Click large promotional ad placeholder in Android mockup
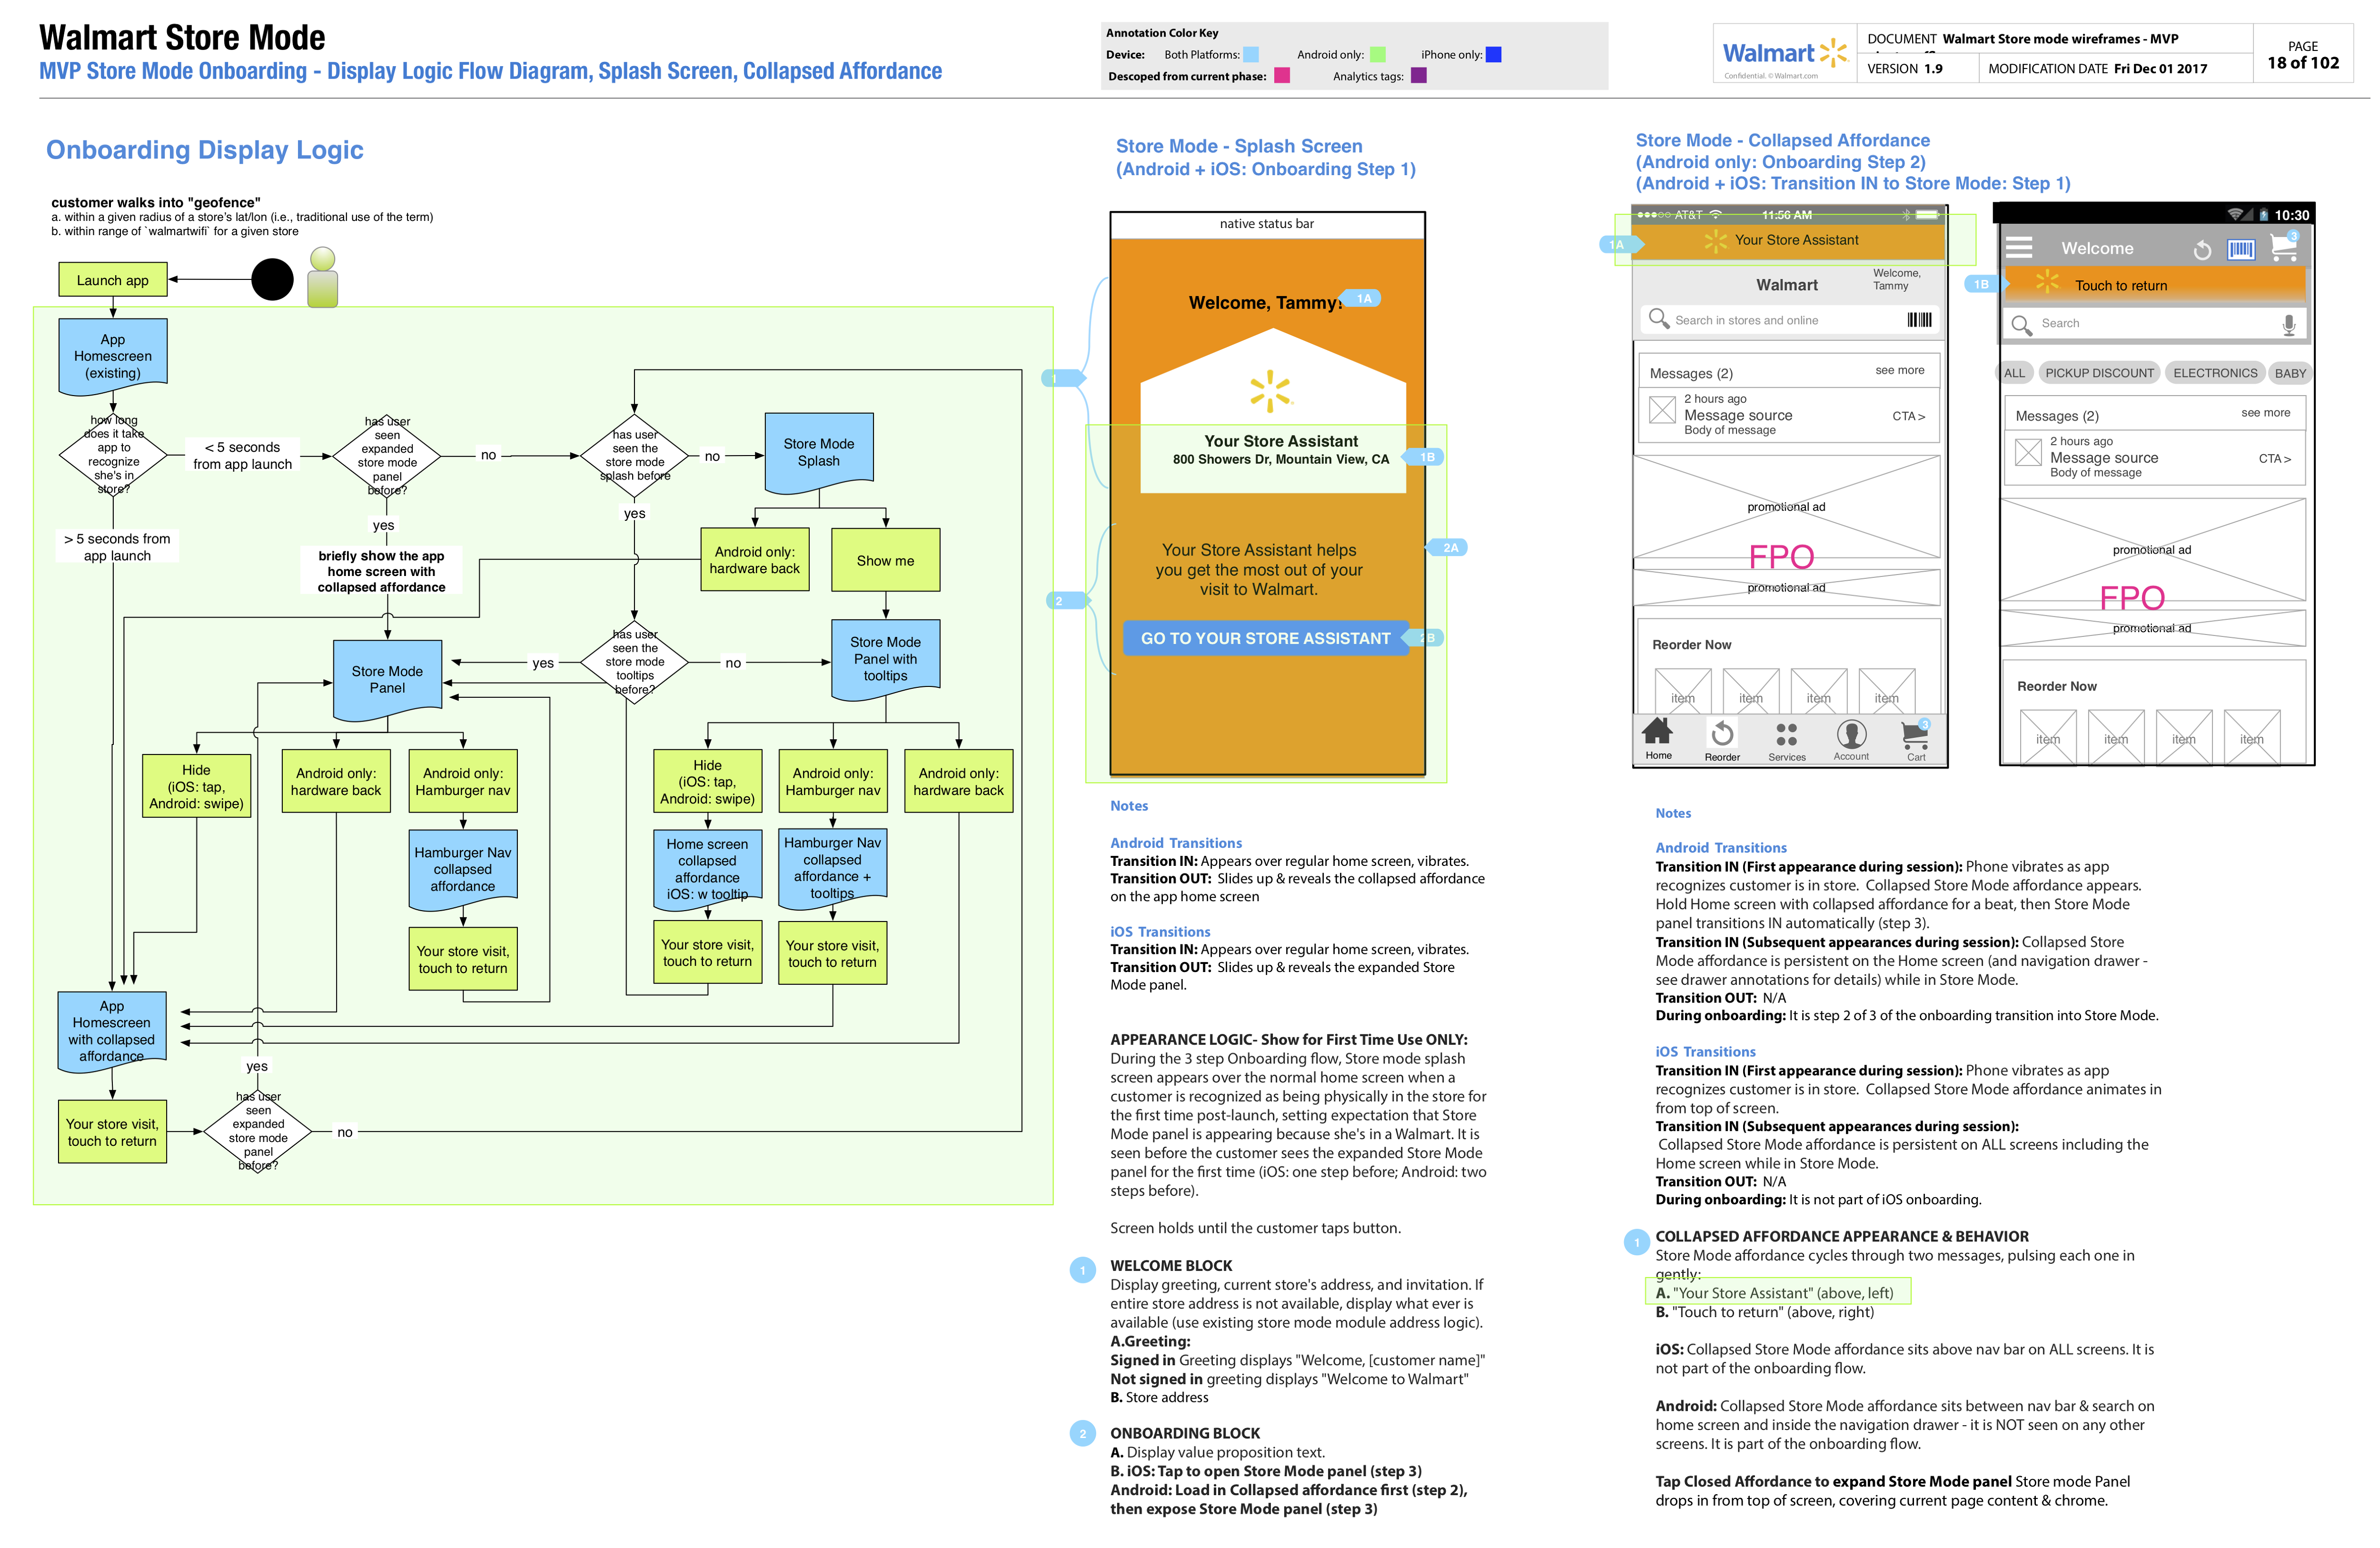The height and width of the screenshot is (1548, 2380). point(2152,549)
